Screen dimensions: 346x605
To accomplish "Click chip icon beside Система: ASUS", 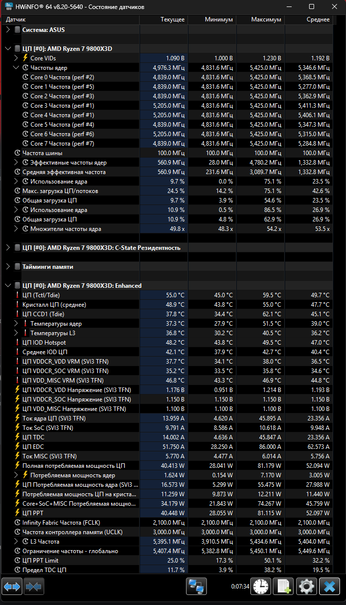I will tap(17, 30).
